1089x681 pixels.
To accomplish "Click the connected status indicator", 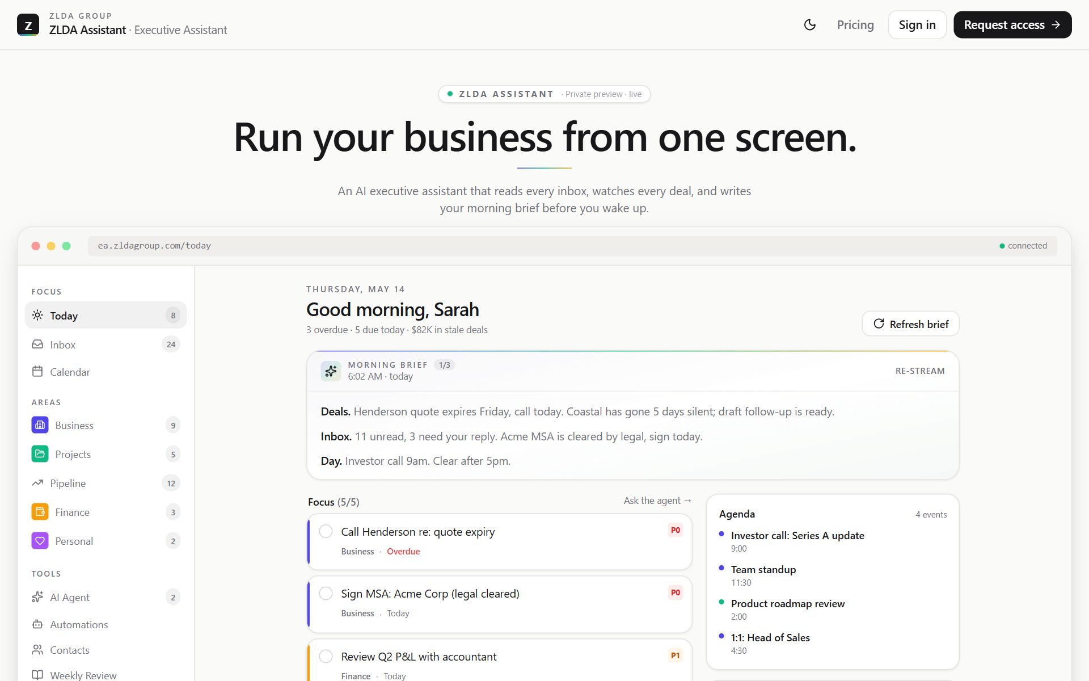I will 1023,246.
